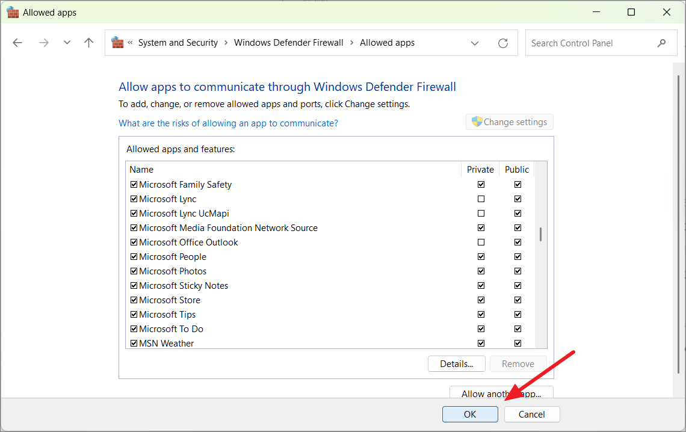
Task: Confirm changes with OK button
Action: point(470,414)
